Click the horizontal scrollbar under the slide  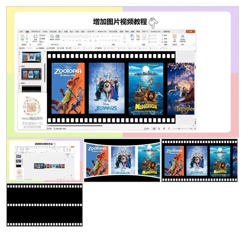coord(75,126)
